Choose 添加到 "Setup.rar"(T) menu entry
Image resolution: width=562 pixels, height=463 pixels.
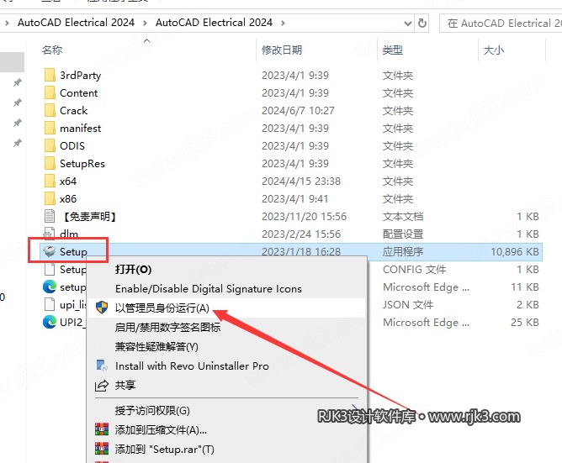click(165, 449)
